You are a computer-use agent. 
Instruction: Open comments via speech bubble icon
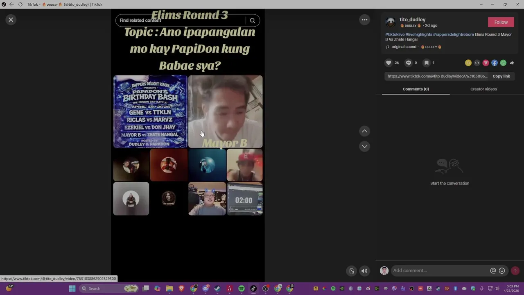[408, 63]
